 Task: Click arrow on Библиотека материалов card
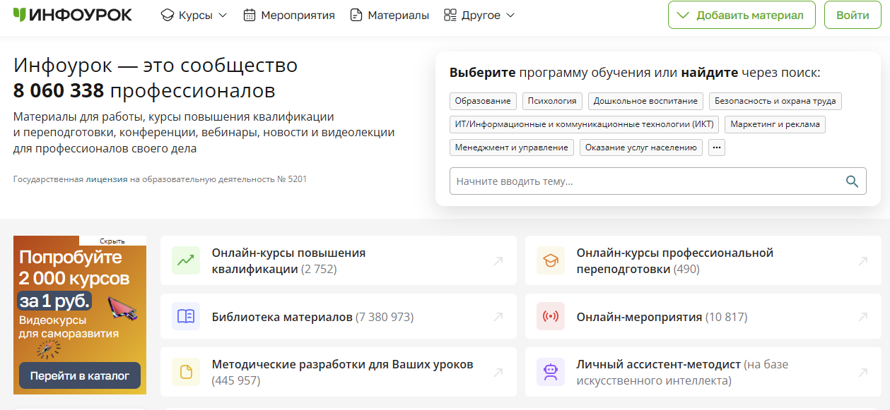(498, 317)
